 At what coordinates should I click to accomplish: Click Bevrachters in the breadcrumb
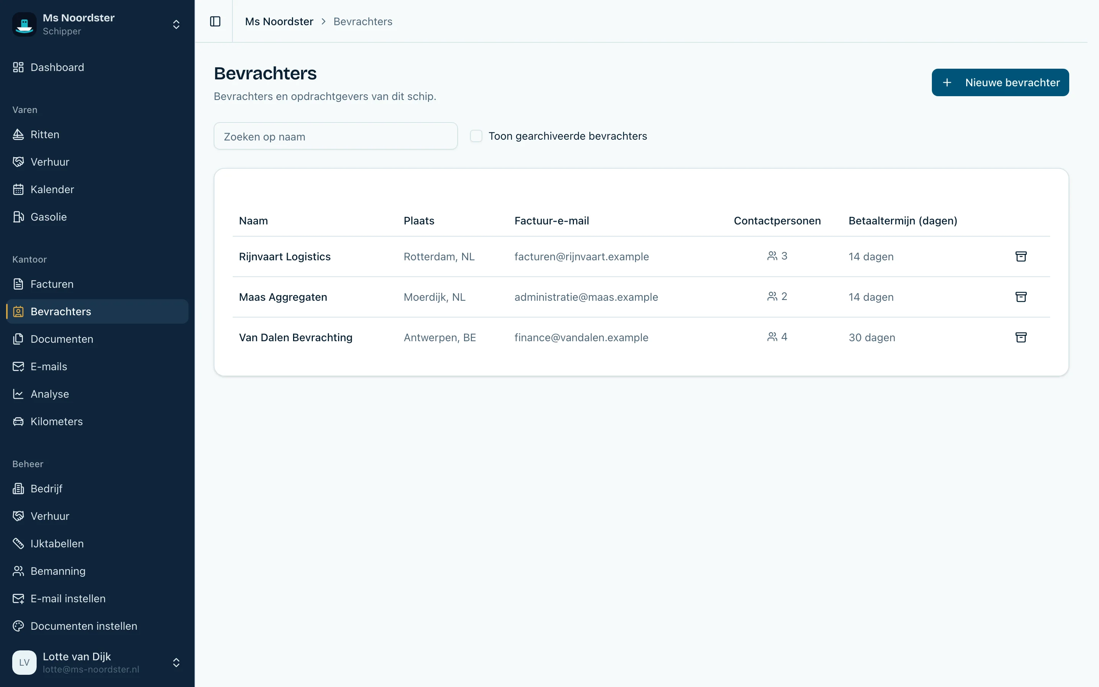point(363,21)
